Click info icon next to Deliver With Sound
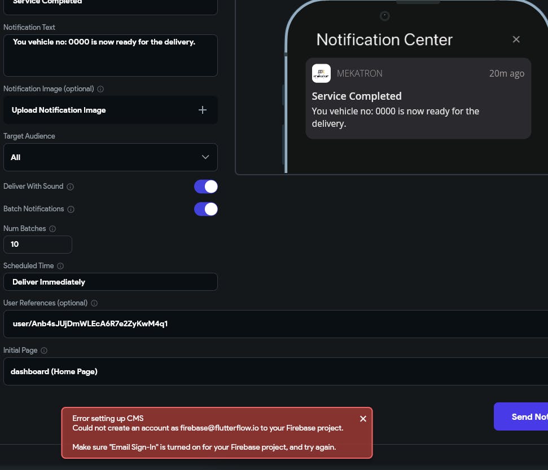 click(x=71, y=187)
